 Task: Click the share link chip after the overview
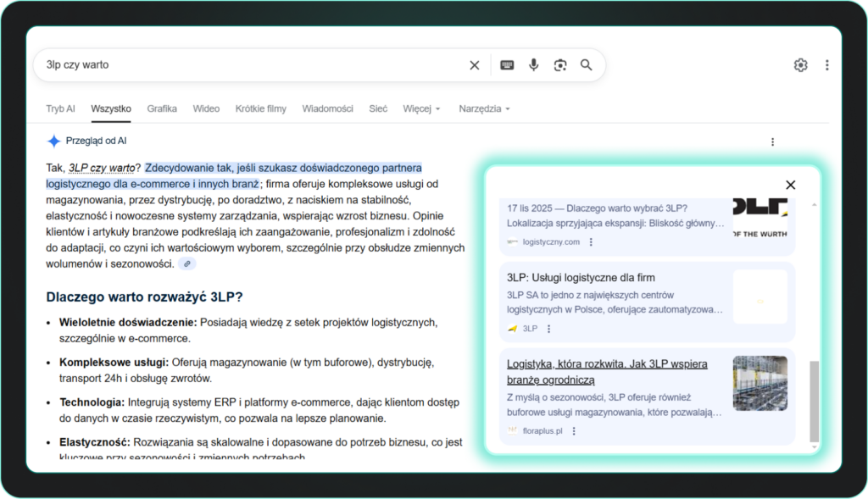click(x=186, y=263)
